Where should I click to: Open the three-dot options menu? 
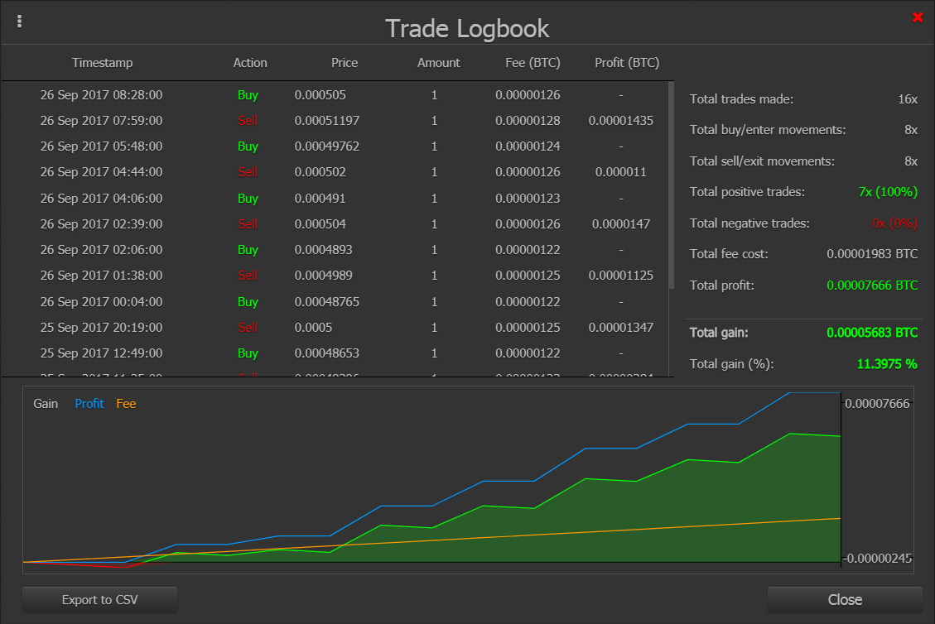tap(19, 19)
